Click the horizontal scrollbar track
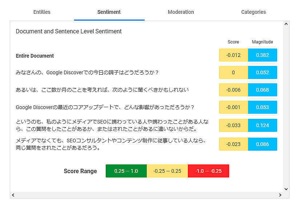Viewport: 299px width, 205px height. click(x=145, y=195)
